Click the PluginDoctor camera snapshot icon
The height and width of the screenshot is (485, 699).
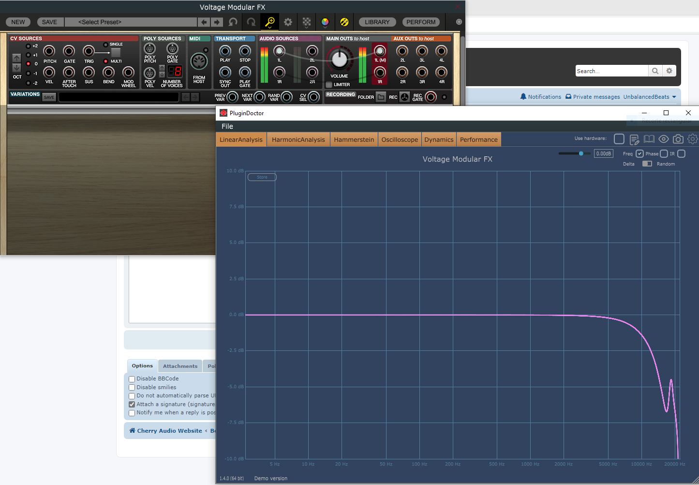(678, 139)
